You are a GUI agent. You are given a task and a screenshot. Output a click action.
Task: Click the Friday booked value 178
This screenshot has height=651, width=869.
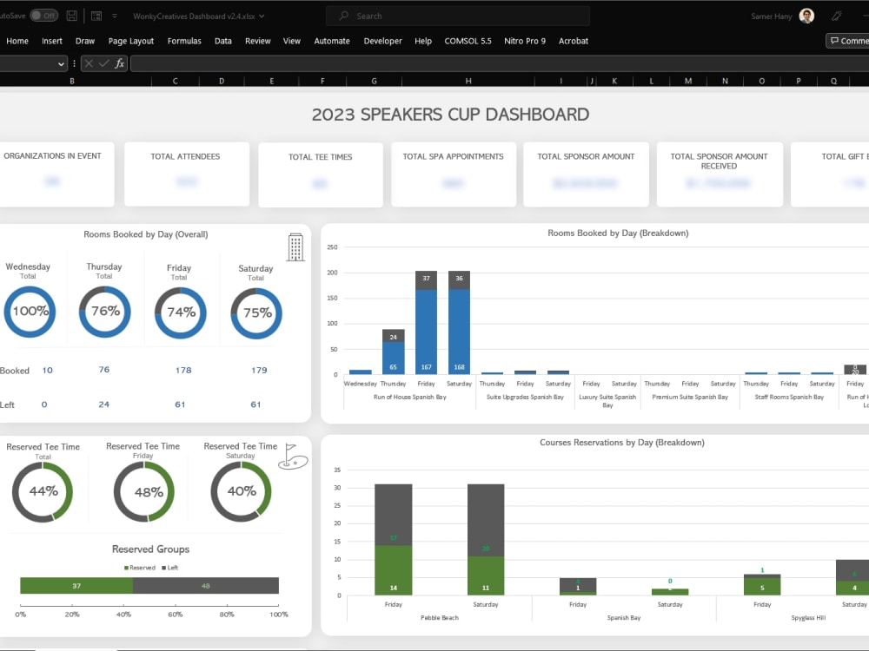183,371
